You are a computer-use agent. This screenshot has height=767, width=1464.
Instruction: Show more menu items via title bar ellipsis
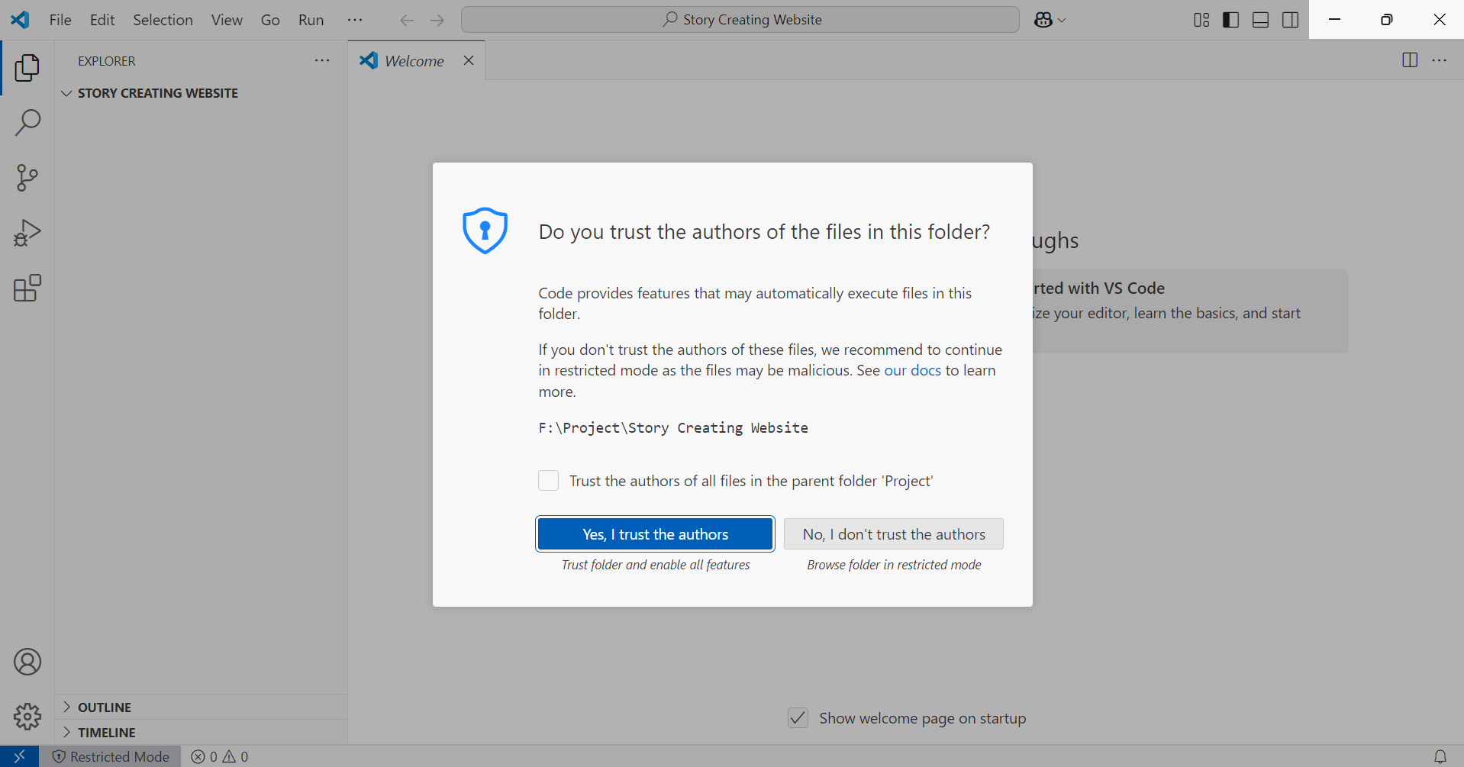pos(355,20)
